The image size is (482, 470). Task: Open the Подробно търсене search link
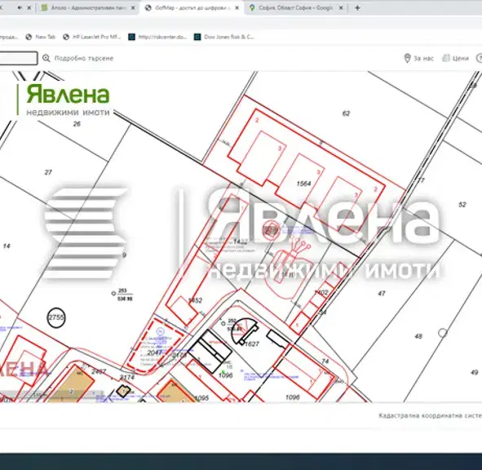point(84,59)
